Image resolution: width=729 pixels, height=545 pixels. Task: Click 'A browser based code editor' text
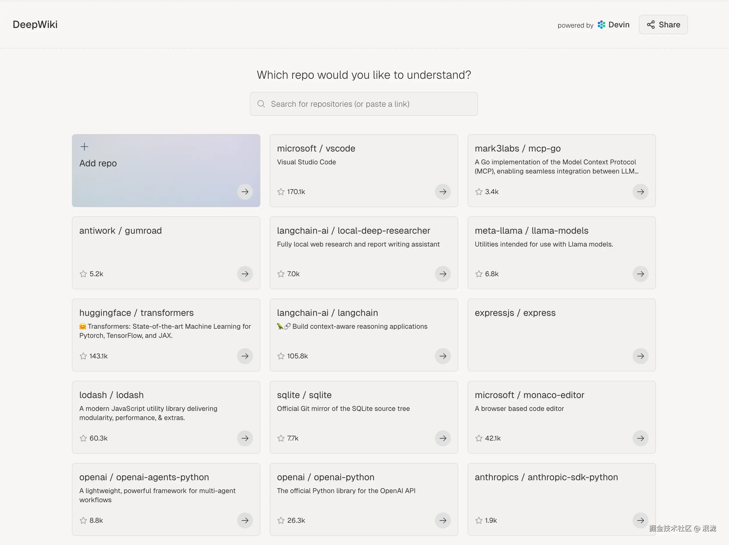pos(519,409)
